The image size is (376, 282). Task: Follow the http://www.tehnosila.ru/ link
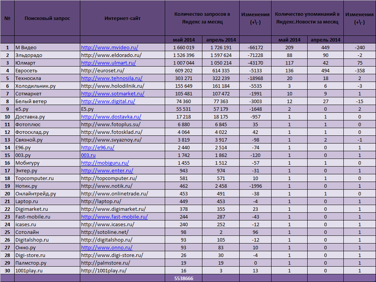tap(111, 78)
